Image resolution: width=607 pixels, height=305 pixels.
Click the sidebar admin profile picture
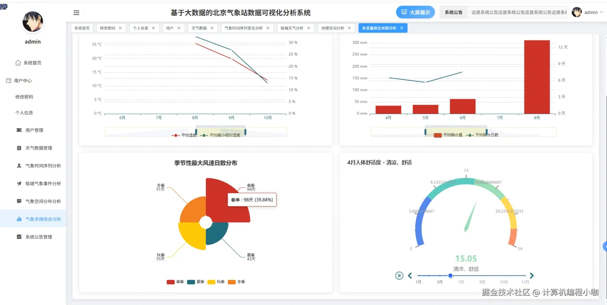pyautogui.click(x=33, y=22)
